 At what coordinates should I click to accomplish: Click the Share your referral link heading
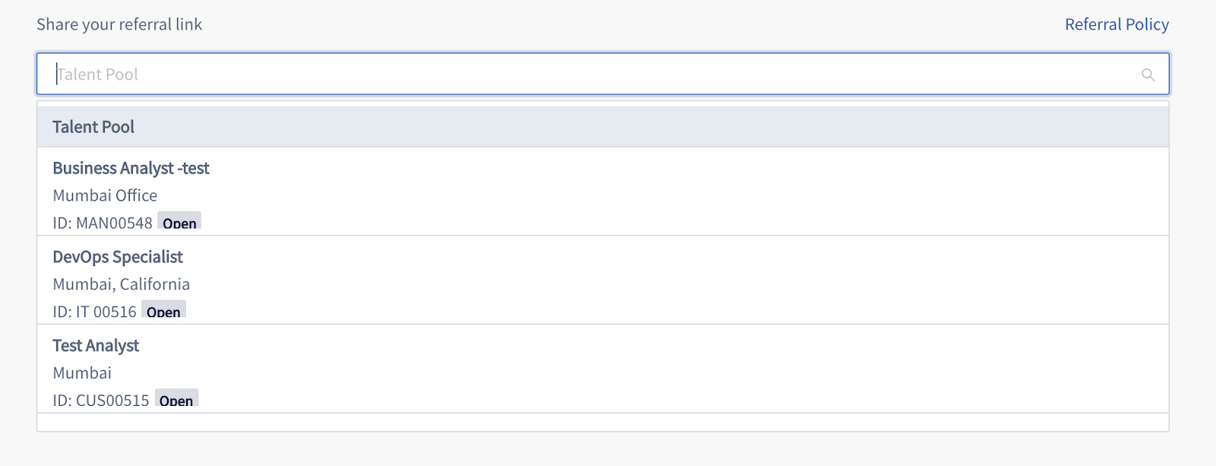pyautogui.click(x=119, y=24)
